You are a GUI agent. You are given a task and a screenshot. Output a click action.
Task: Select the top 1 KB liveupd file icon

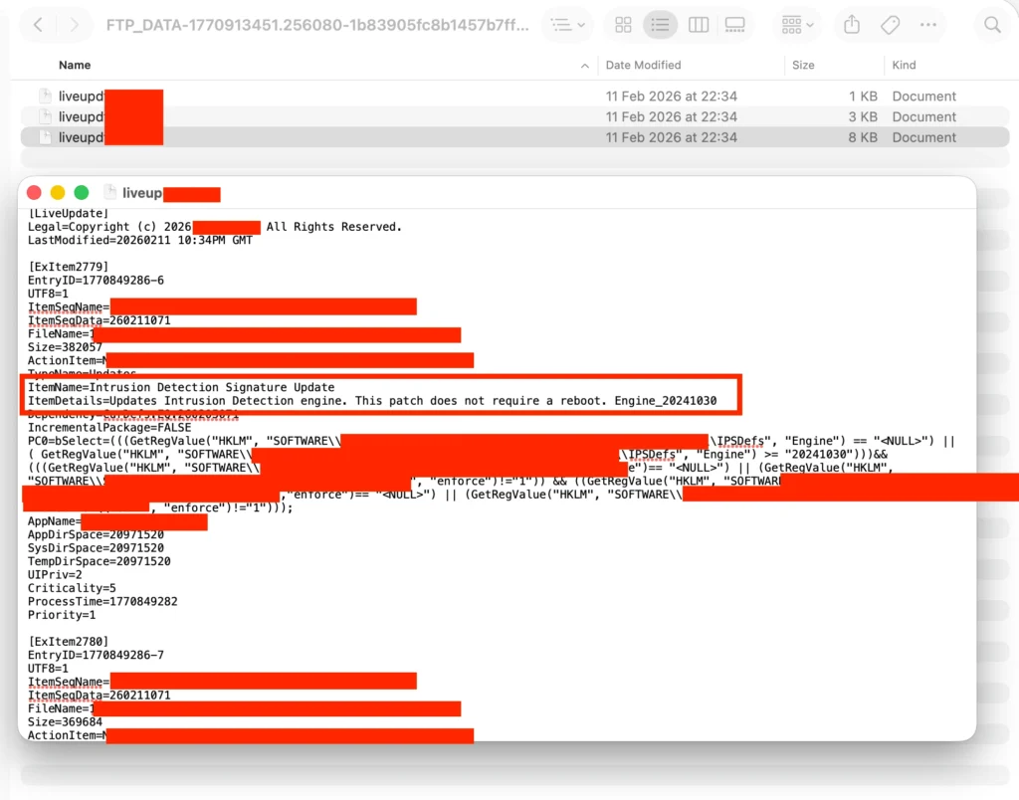[x=44, y=96]
